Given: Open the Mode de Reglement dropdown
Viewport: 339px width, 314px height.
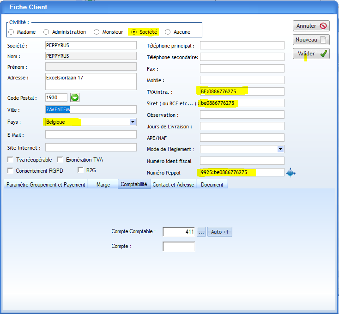Looking at the screenshot, I should point(280,149).
